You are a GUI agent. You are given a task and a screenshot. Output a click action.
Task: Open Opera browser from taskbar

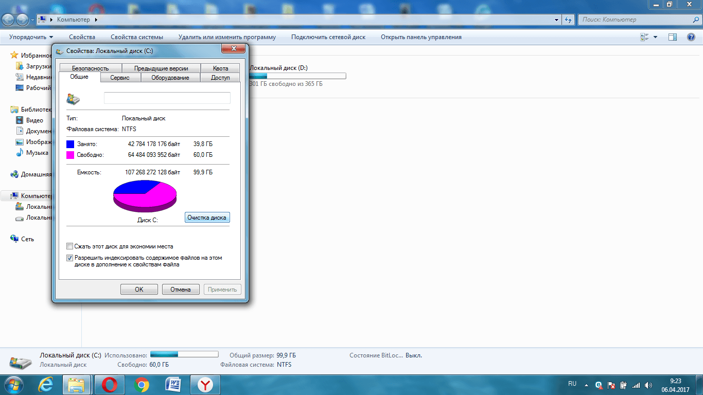(109, 385)
